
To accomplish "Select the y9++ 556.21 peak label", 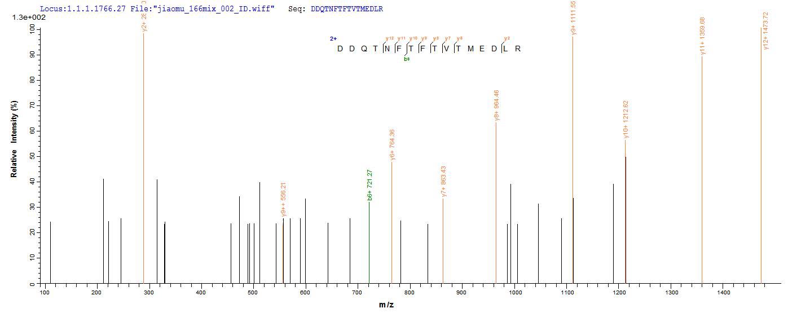I will 284,199.
